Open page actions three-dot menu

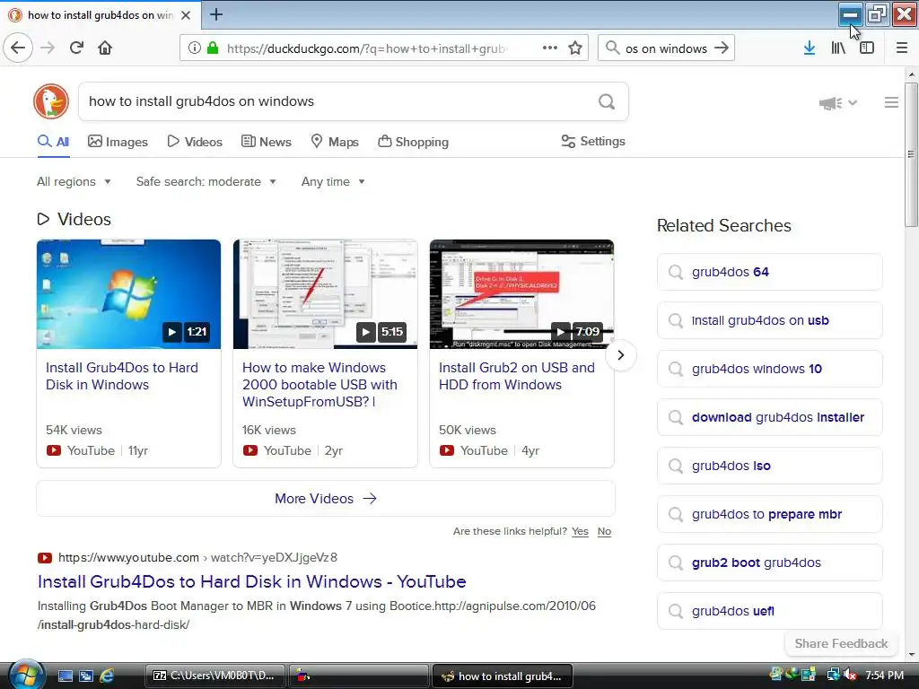(x=550, y=48)
